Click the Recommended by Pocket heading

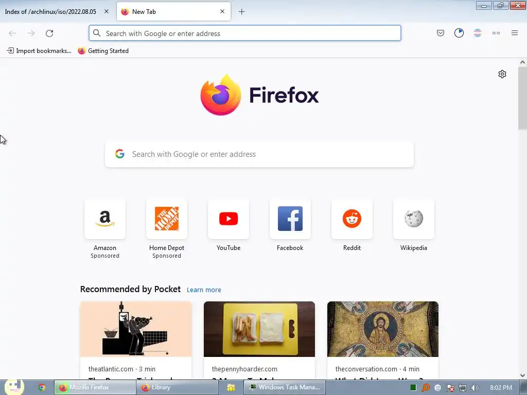click(x=130, y=289)
